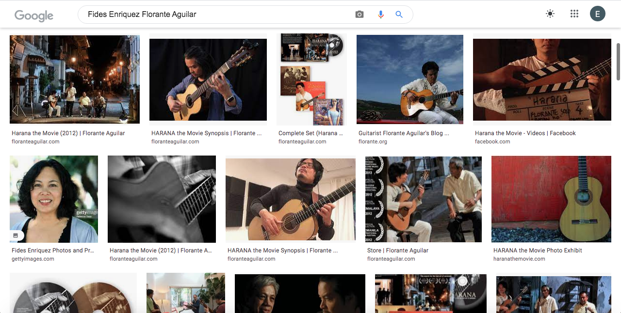Open the account menu with avatar E
This screenshot has height=313, width=621.
[x=597, y=14]
